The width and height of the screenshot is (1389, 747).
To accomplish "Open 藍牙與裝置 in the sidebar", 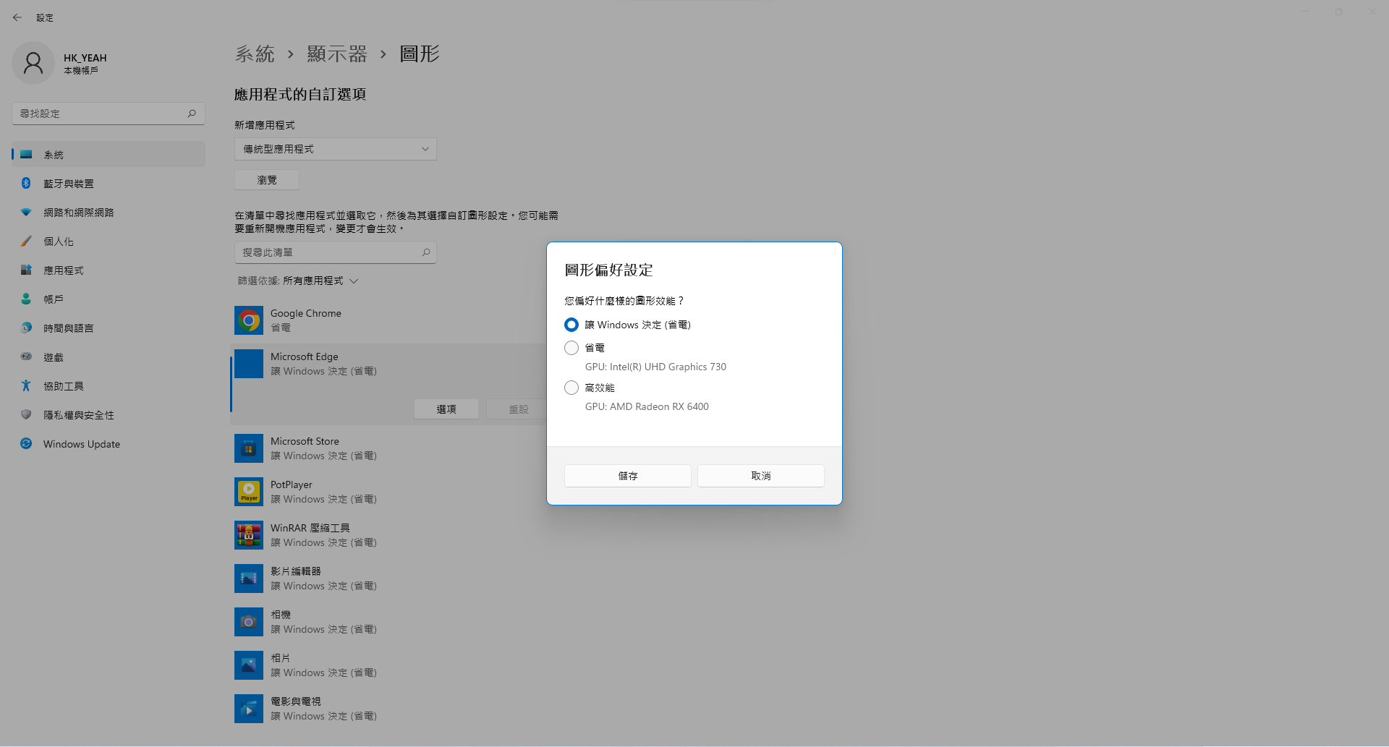I will (109, 184).
